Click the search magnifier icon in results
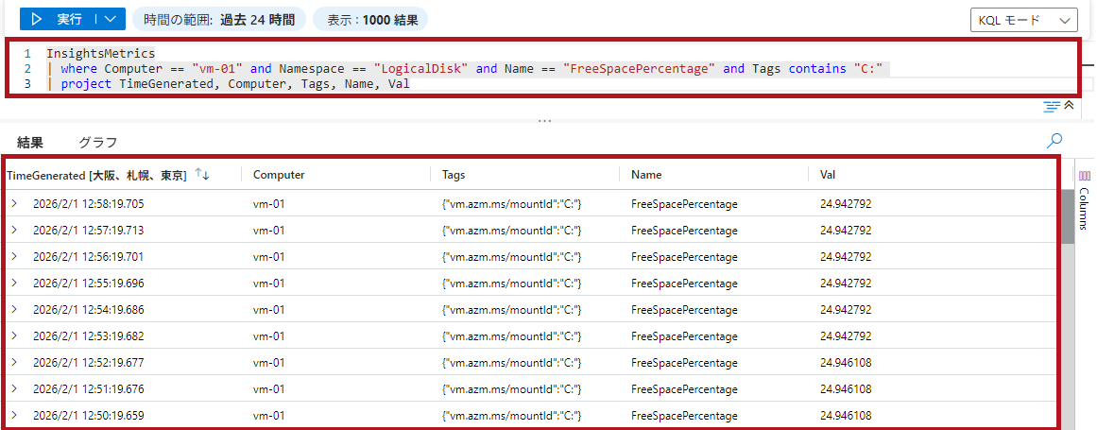Viewport: 1097px width, 430px height. [x=1054, y=141]
